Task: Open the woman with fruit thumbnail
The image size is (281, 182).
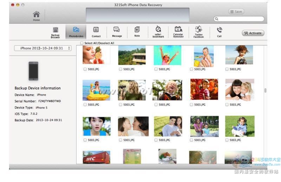Action: [96, 55]
